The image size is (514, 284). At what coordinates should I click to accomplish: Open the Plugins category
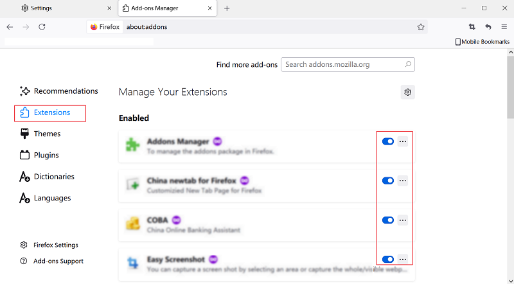point(39,155)
